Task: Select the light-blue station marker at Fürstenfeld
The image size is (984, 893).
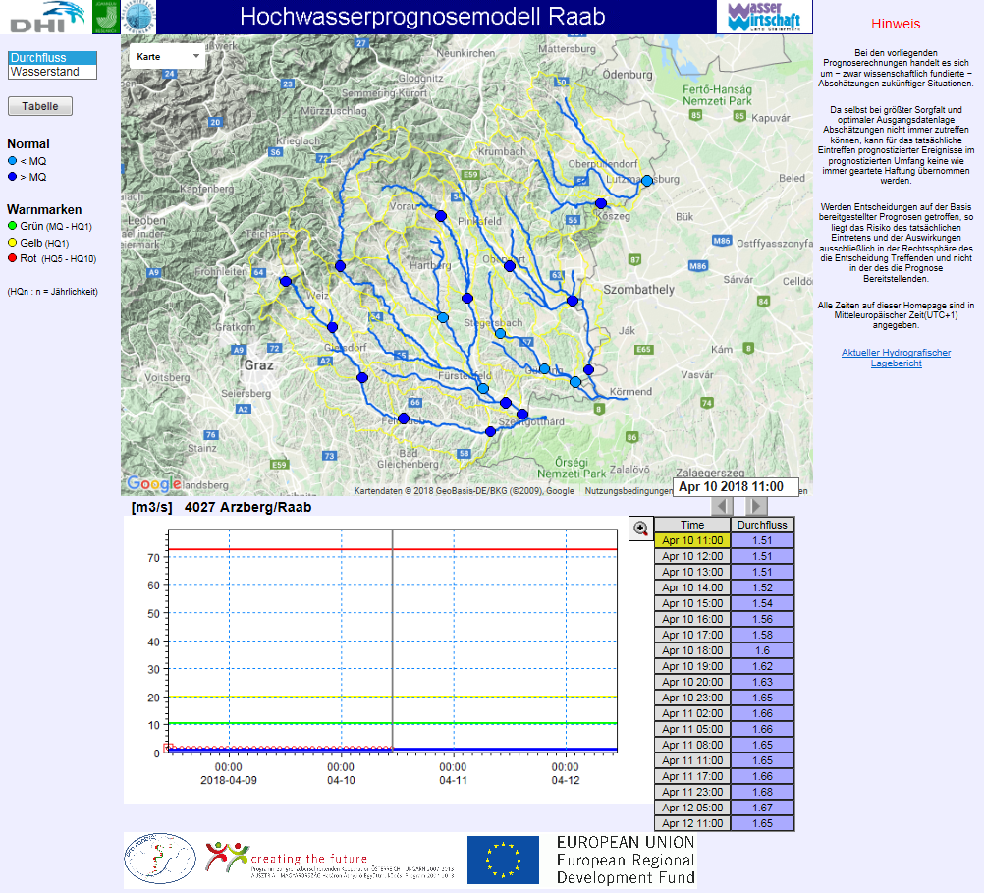Action: tap(482, 389)
